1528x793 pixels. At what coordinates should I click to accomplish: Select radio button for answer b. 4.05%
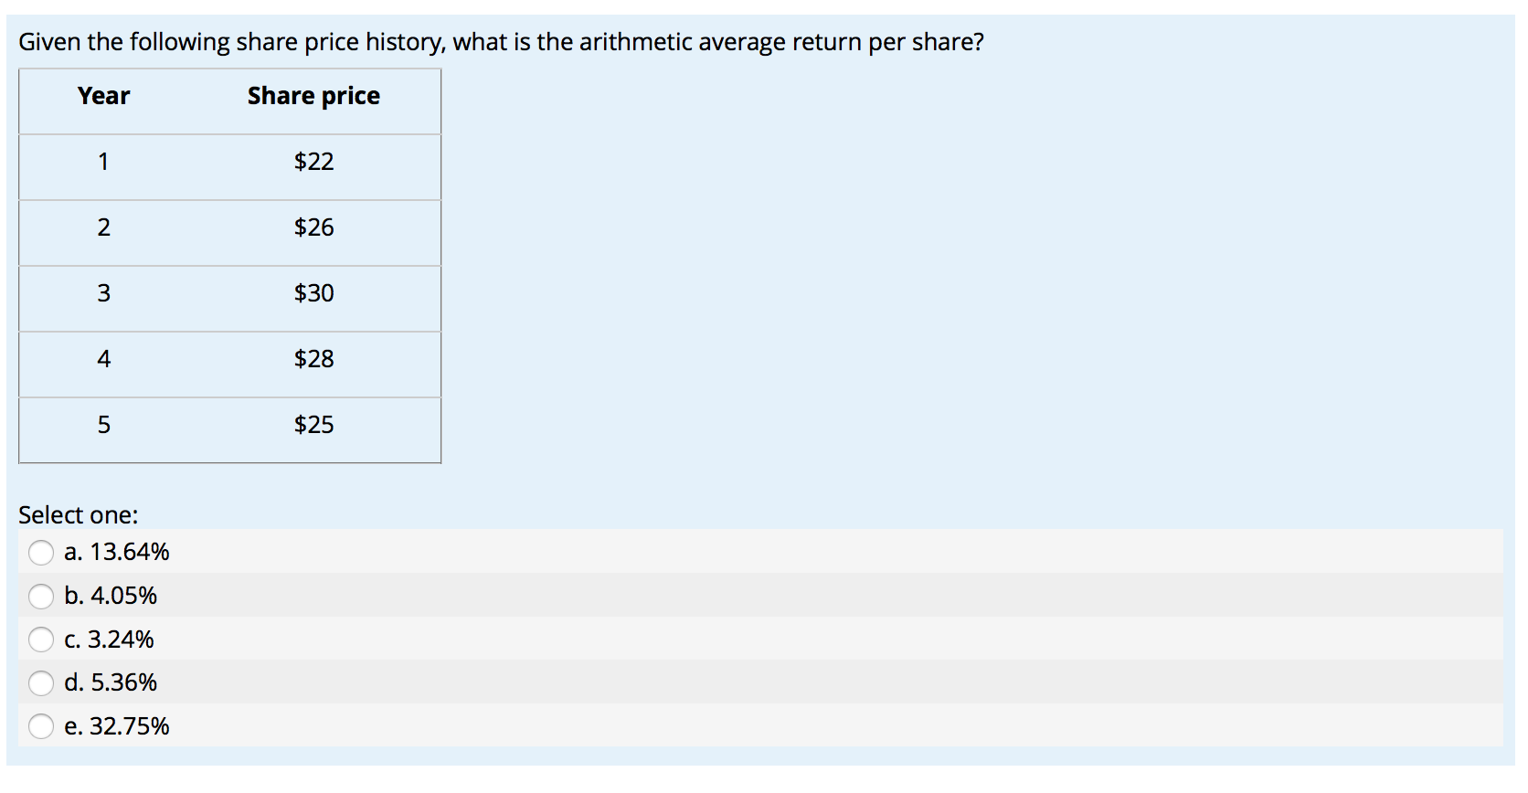42,597
